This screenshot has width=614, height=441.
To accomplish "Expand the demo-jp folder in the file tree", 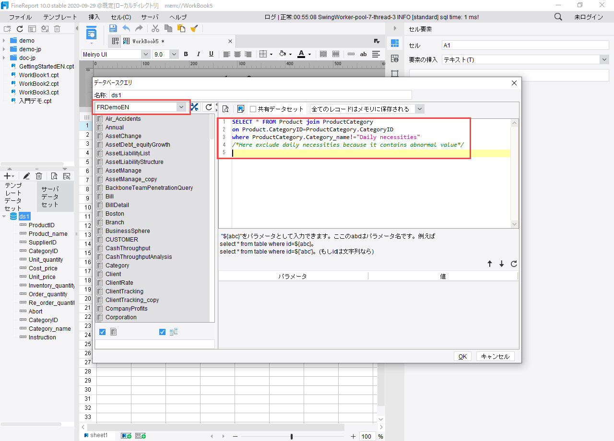I will (x=4, y=49).
